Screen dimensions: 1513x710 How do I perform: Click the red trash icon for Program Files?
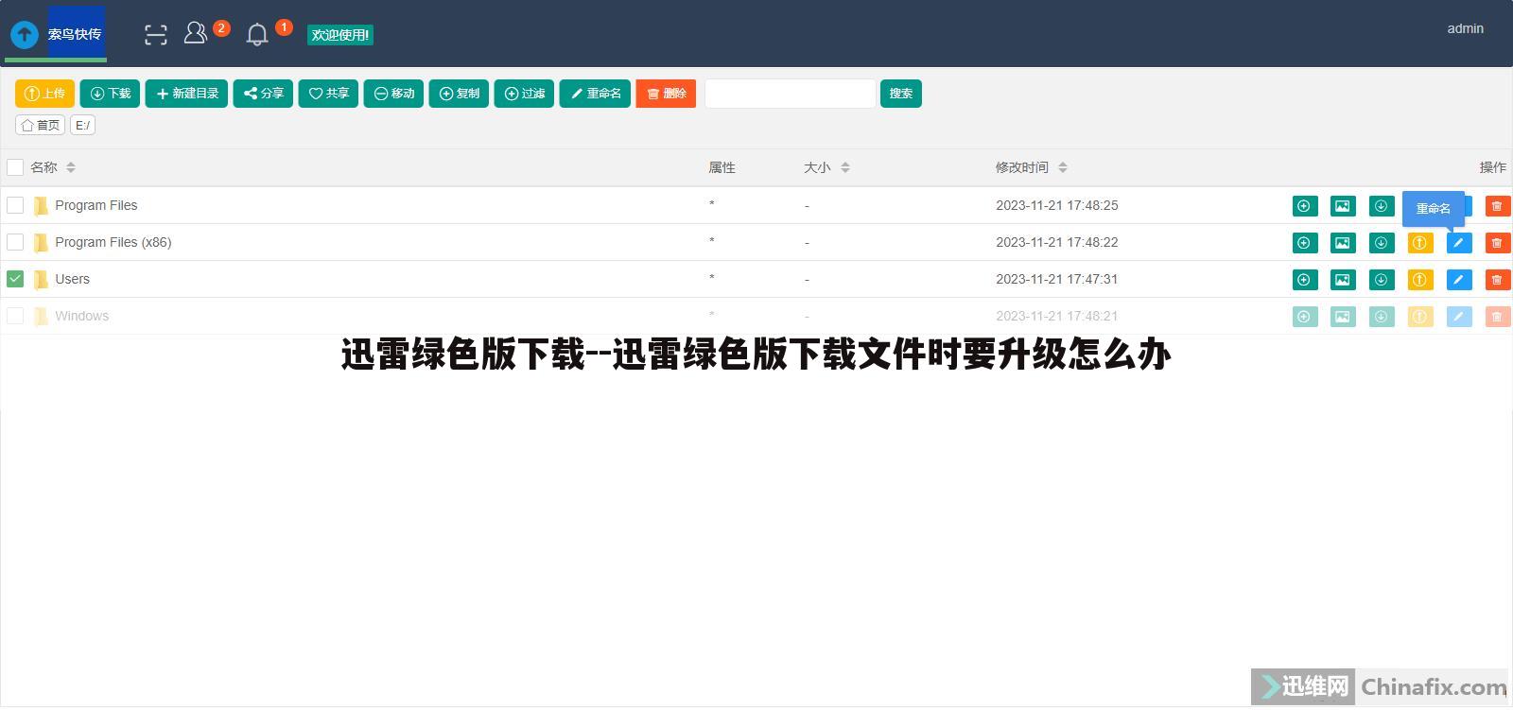click(1497, 206)
